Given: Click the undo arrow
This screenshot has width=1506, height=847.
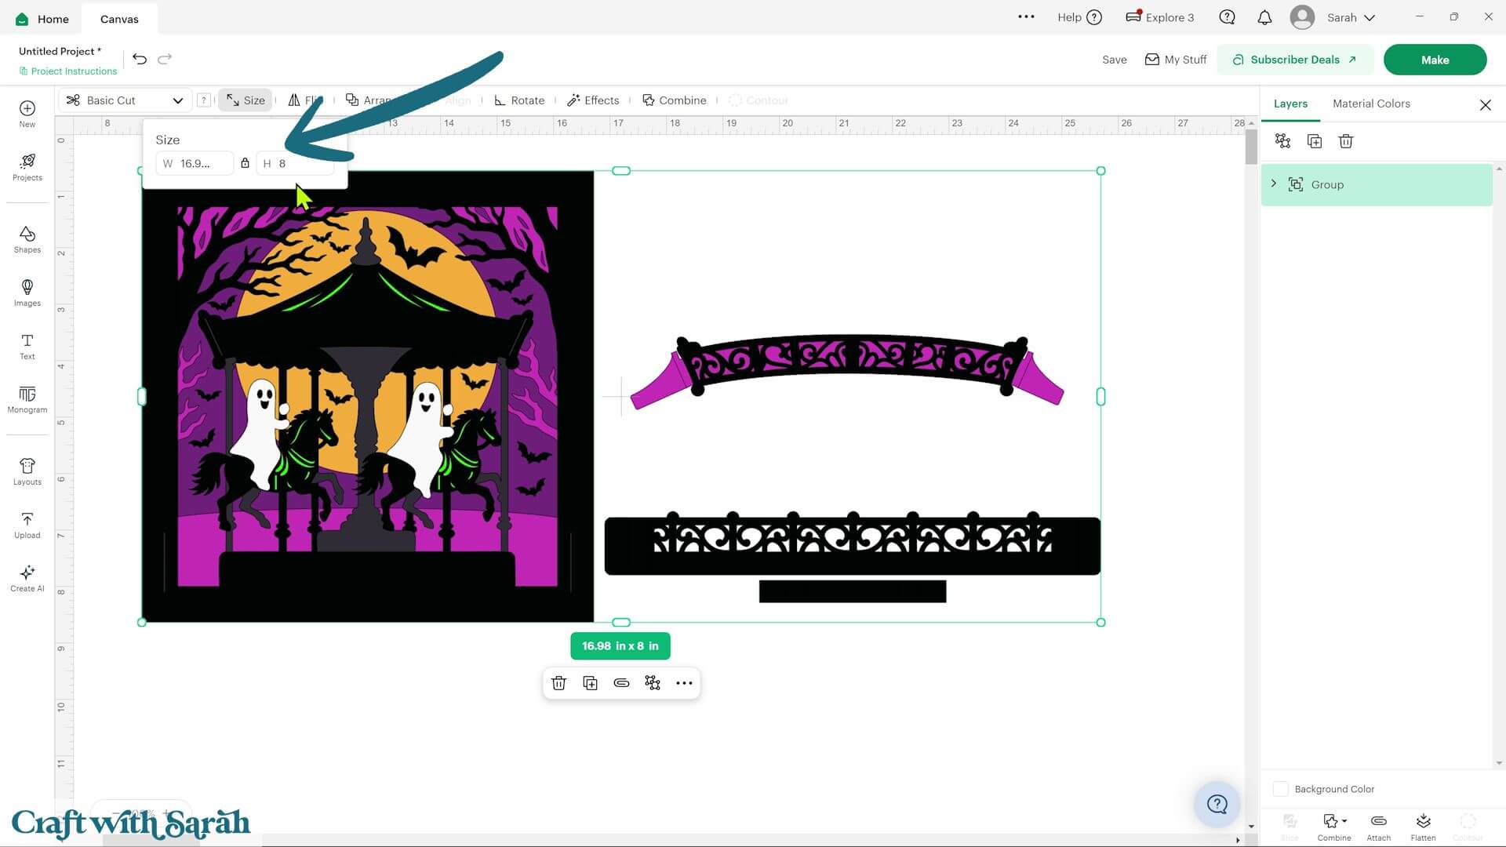Looking at the screenshot, I should (x=140, y=59).
